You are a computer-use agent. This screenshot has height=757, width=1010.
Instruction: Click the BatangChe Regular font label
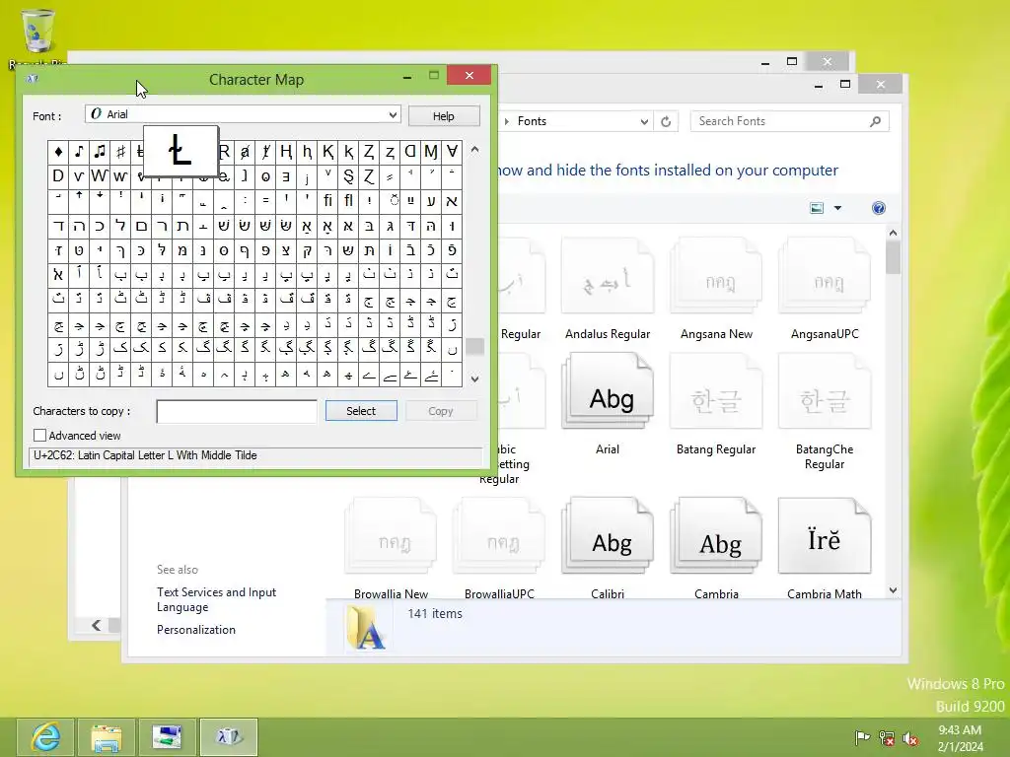point(825,456)
